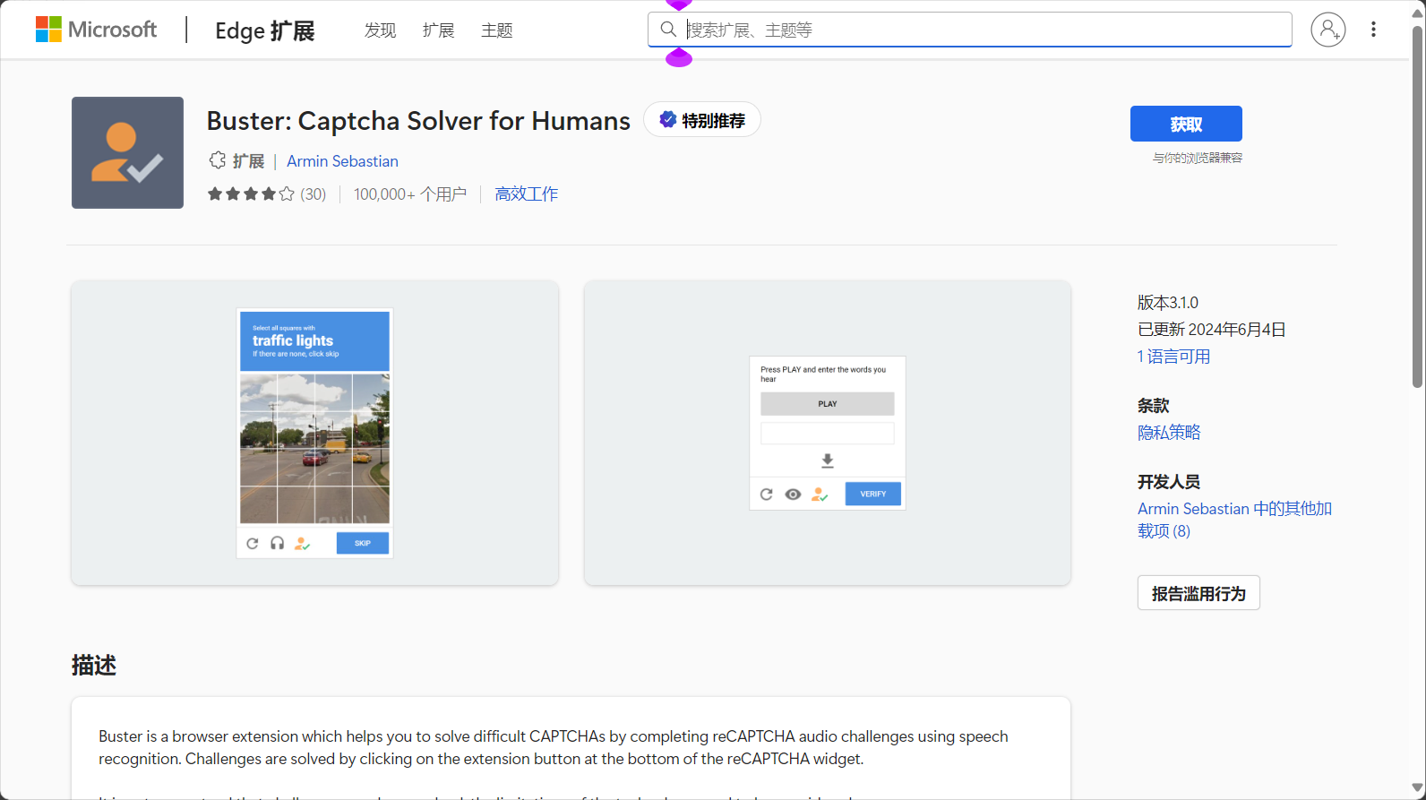Open the 扩展 navigation tab
The width and height of the screenshot is (1426, 800).
pos(438,30)
